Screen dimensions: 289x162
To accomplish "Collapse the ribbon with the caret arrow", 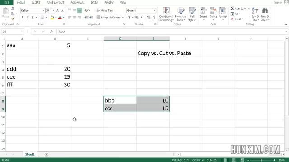I will point(286,24).
